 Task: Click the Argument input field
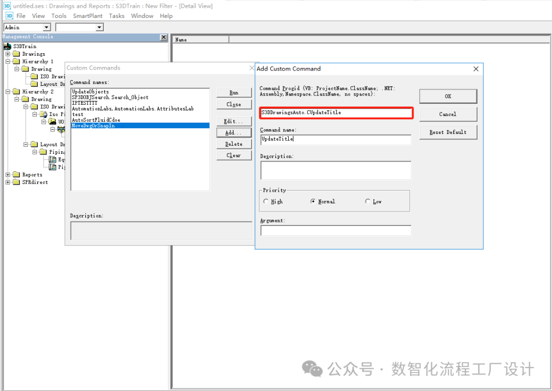click(x=335, y=231)
